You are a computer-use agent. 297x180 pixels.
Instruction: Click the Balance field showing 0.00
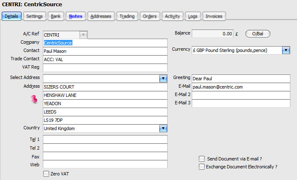pos(213,34)
